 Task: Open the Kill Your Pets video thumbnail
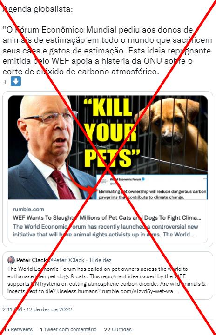108,147
